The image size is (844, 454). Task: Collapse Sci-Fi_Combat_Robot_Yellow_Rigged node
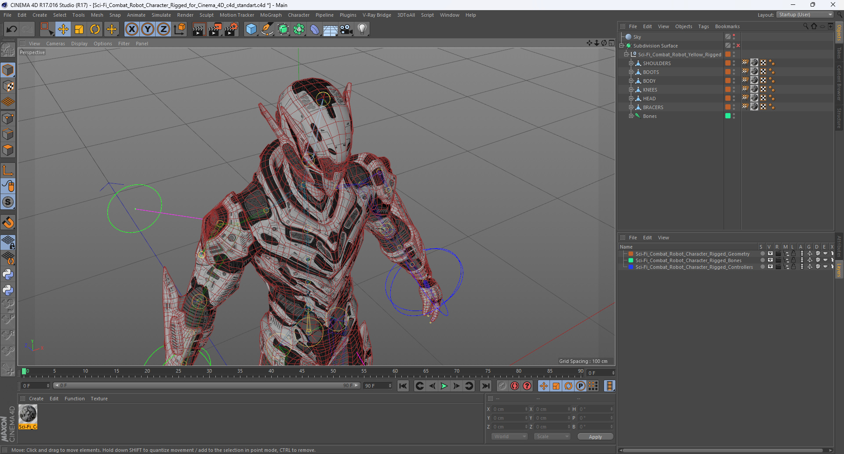(x=626, y=55)
